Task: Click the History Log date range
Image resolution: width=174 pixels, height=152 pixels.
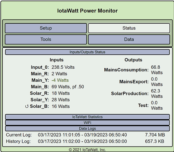Action: [x=82, y=141]
